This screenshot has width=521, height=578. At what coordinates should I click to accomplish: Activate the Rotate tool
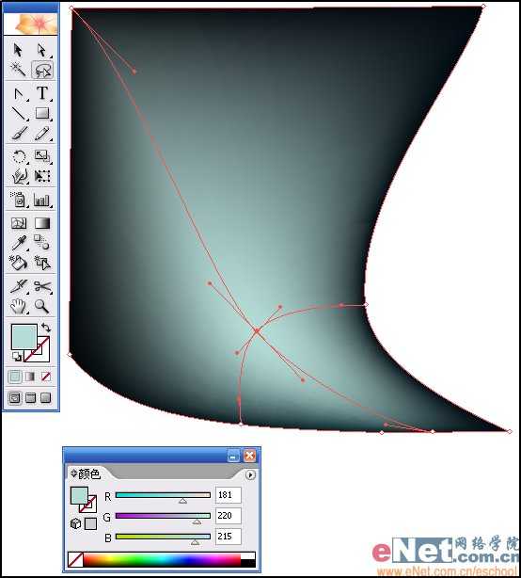pyautogui.click(x=18, y=156)
